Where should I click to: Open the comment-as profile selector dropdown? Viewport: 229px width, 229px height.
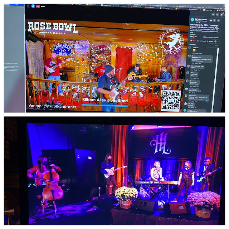(215, 42)
